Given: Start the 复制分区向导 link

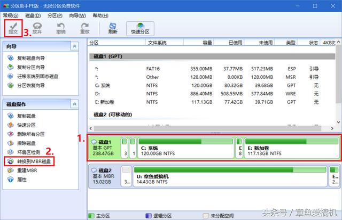Looking at the screenshot, I should click(x=31, y=67).
